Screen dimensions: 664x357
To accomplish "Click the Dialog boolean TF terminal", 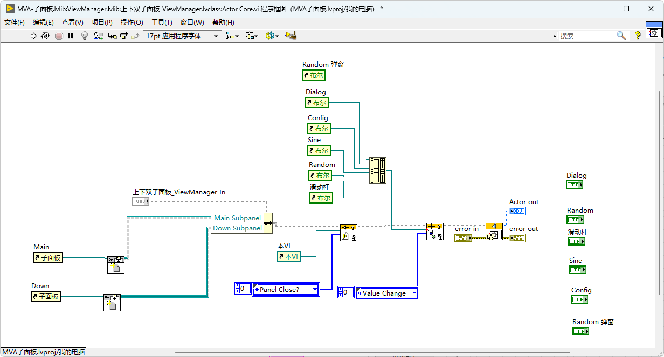I will 575,185.
